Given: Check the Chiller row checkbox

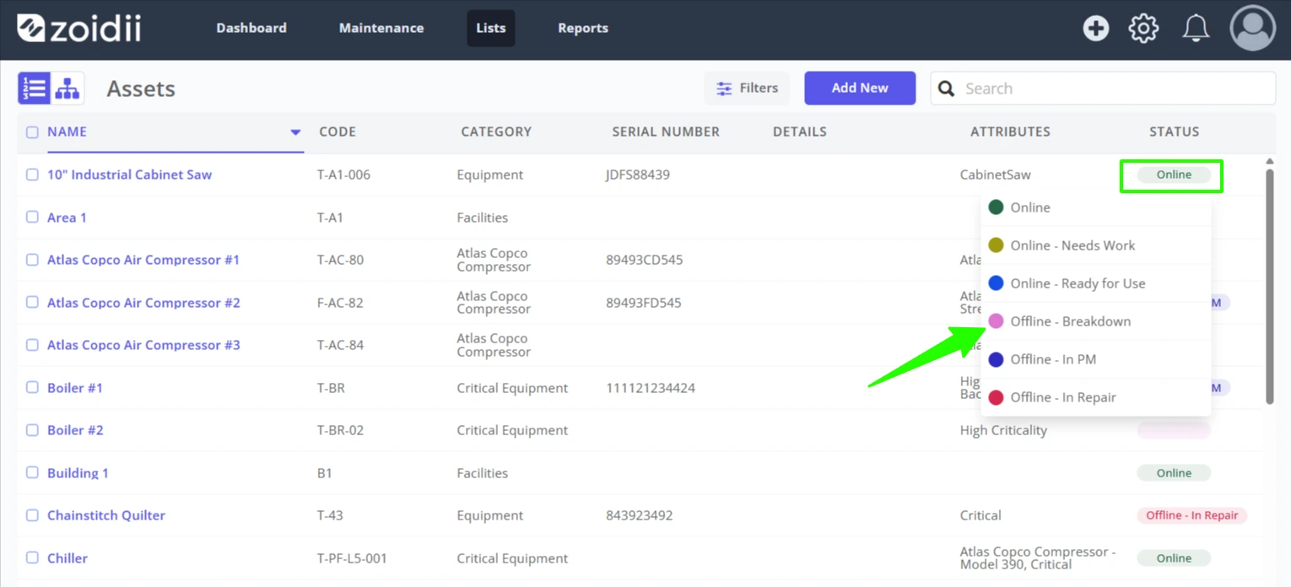Looking at the screenshot, I should pos(32,557).
